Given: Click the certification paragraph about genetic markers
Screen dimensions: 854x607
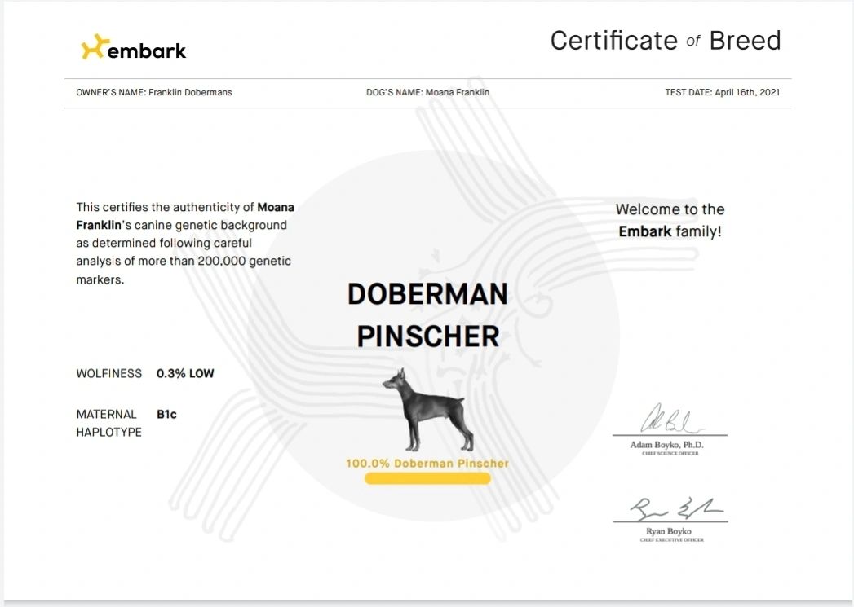Looking at the screenshot, I should pos(184,243).
